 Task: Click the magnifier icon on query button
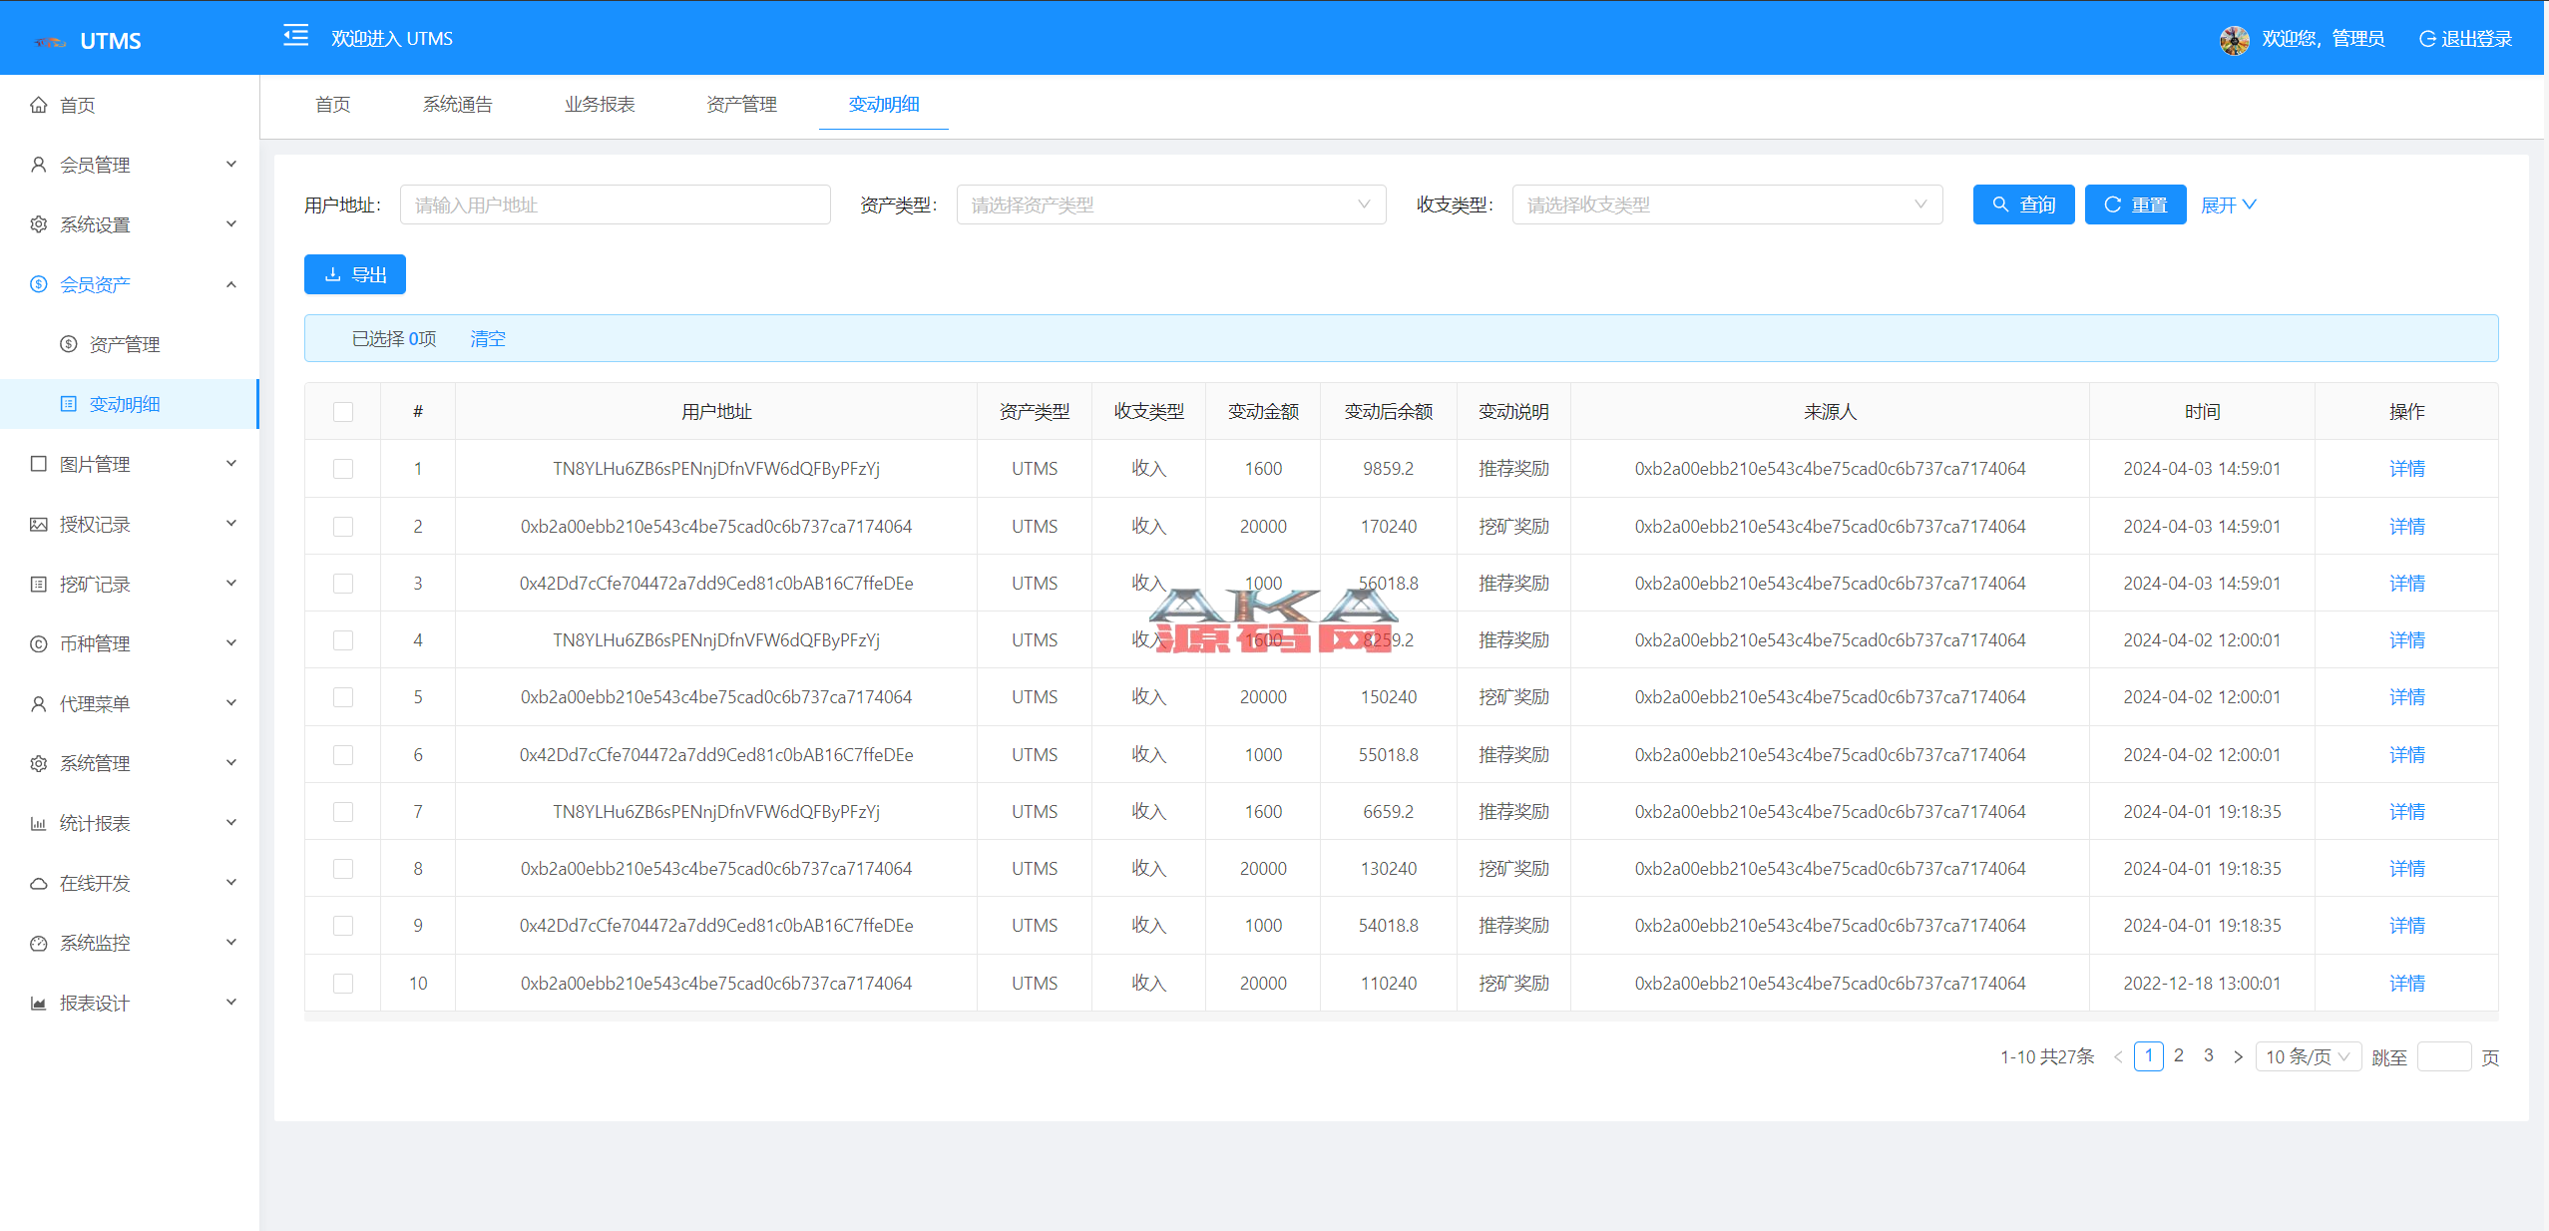(2000, 205)
